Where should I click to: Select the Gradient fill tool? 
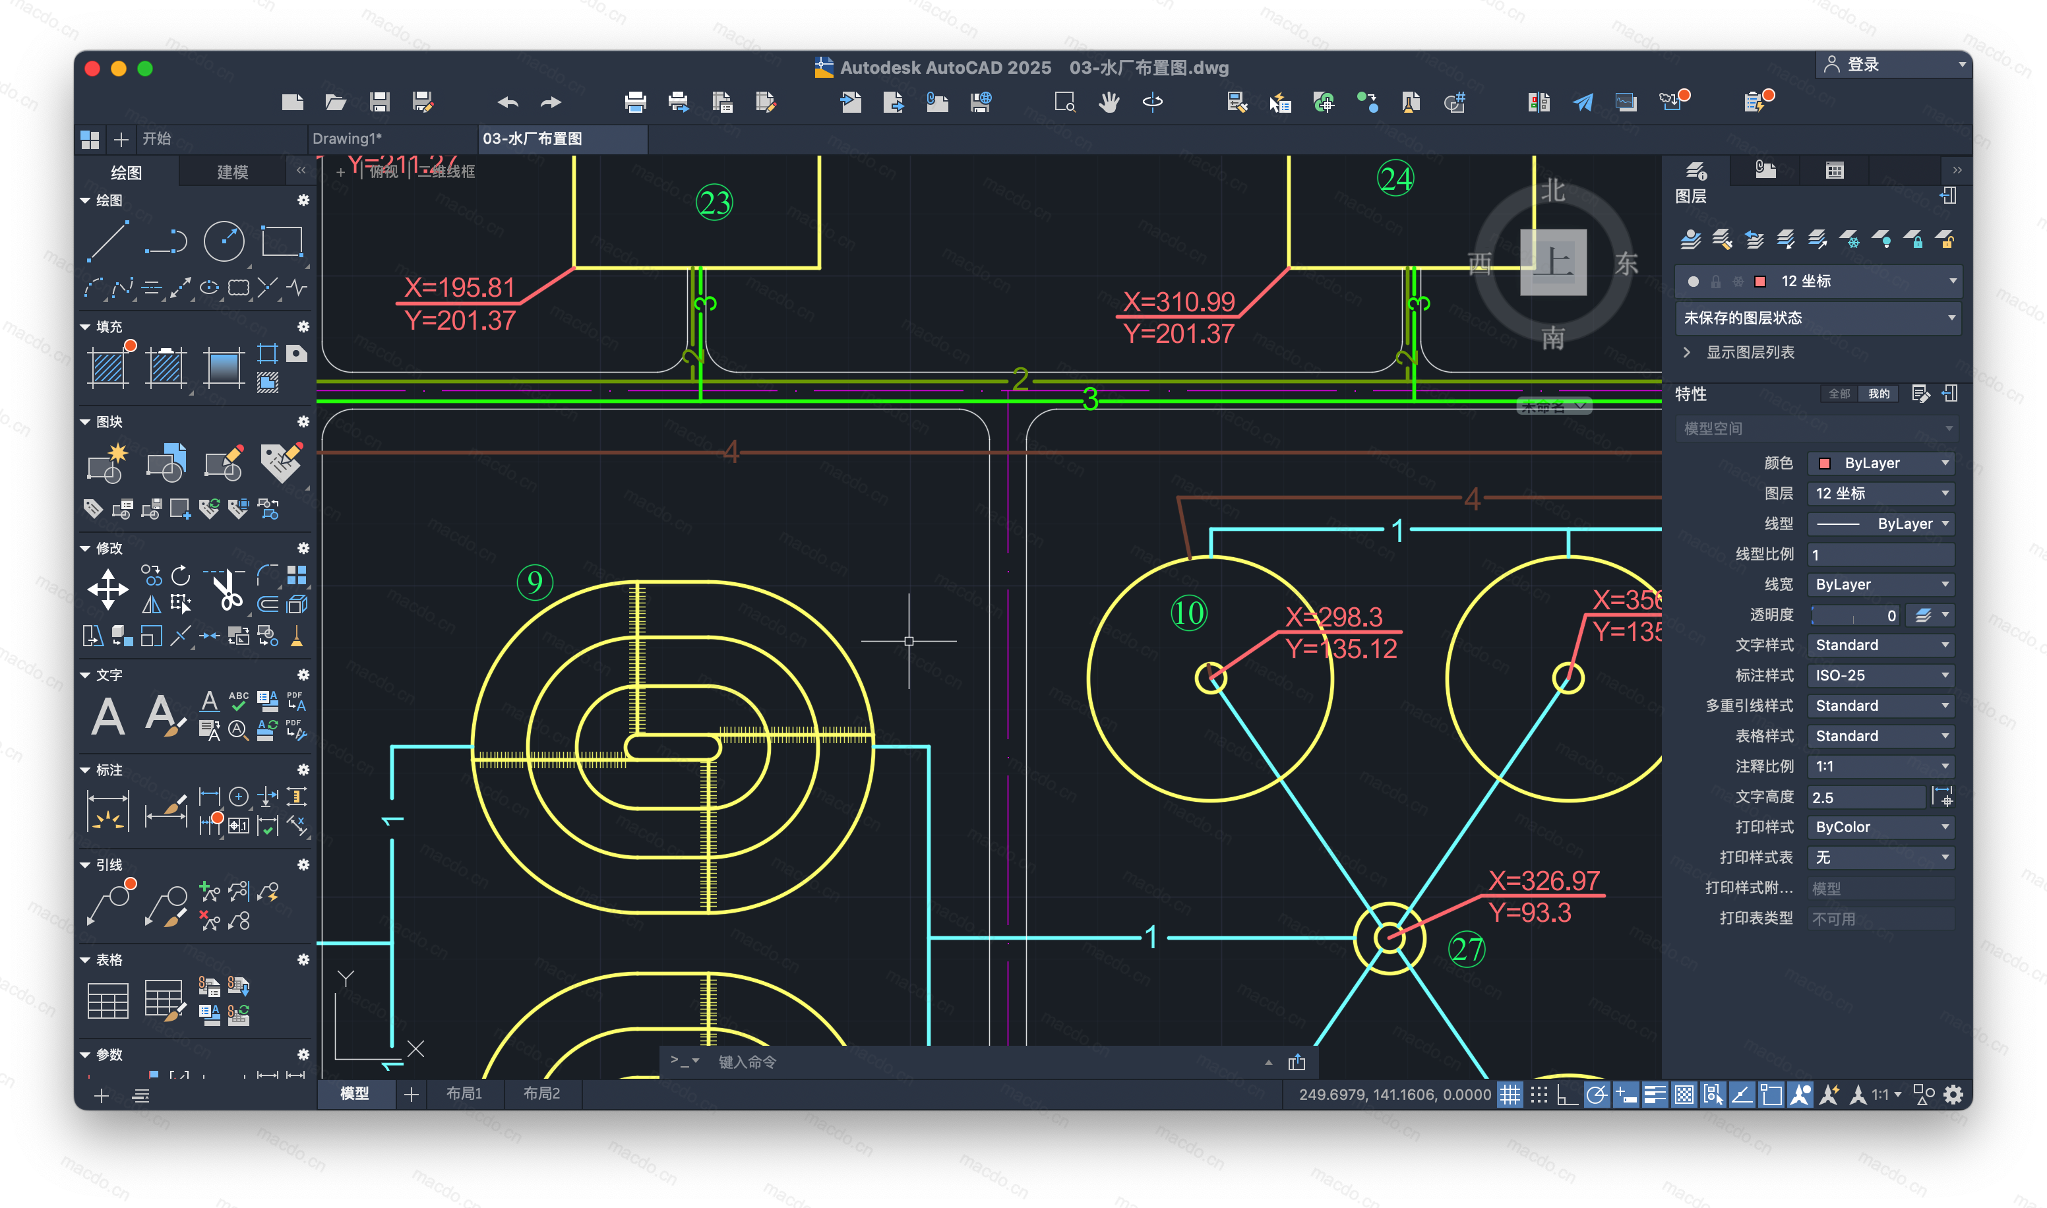(224, 367)
